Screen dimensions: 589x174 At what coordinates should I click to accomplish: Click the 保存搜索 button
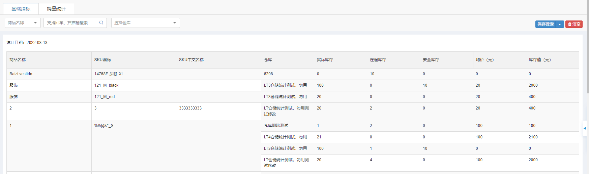(x=546, y=24)
